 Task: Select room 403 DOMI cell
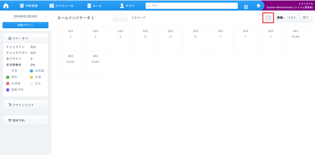pos(96,63)
